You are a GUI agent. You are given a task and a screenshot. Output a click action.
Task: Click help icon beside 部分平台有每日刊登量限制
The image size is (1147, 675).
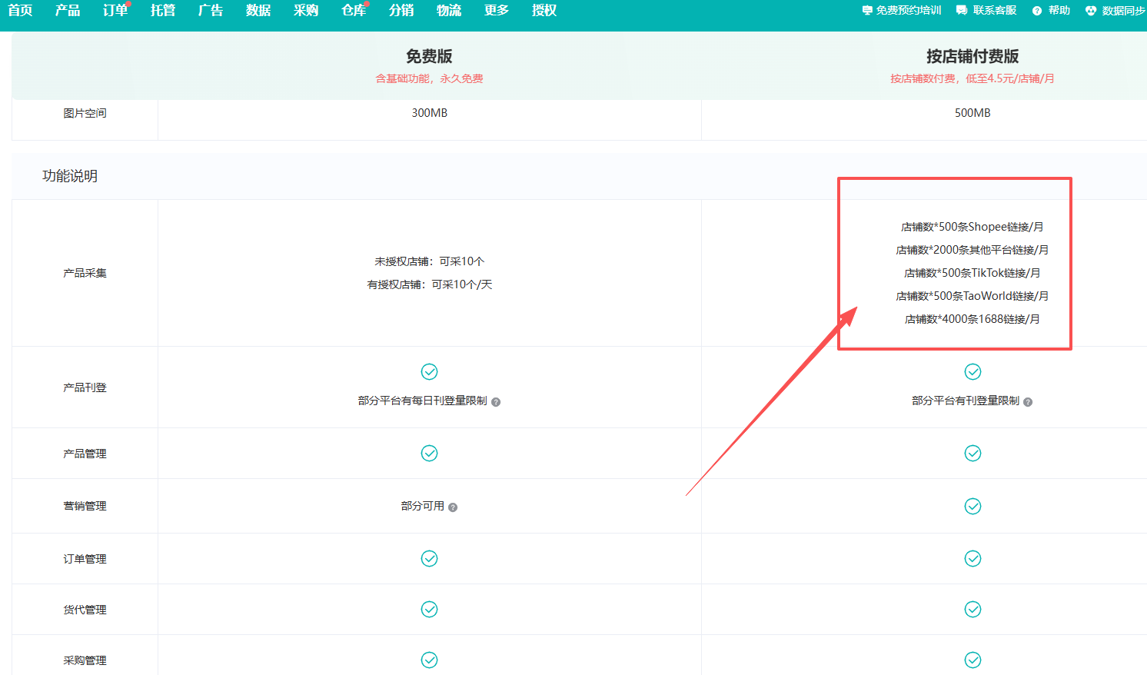(496, 402)
